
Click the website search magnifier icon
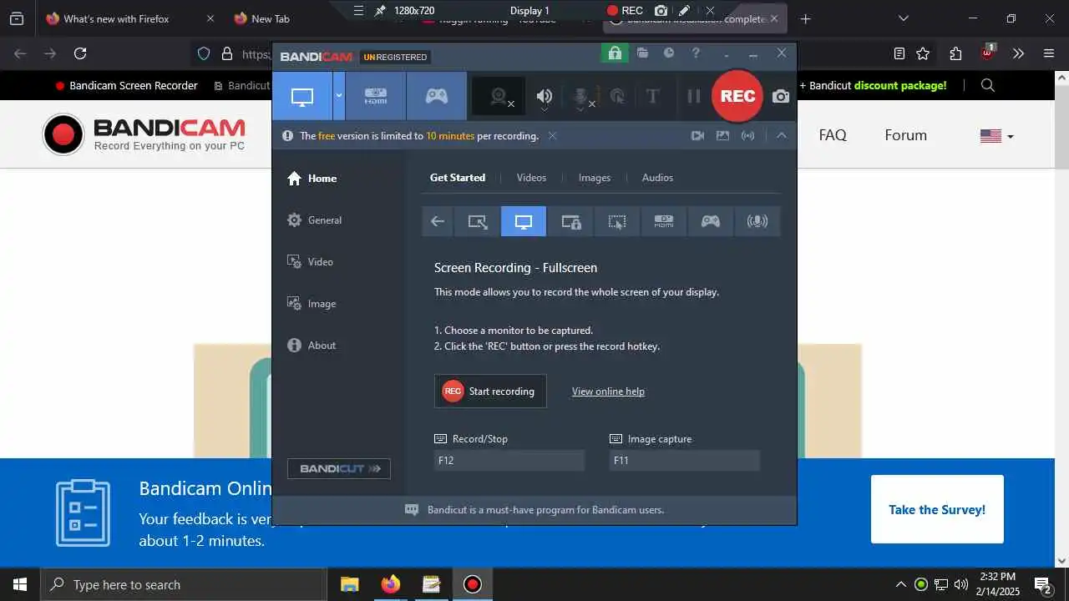click(x=988, y=85)
